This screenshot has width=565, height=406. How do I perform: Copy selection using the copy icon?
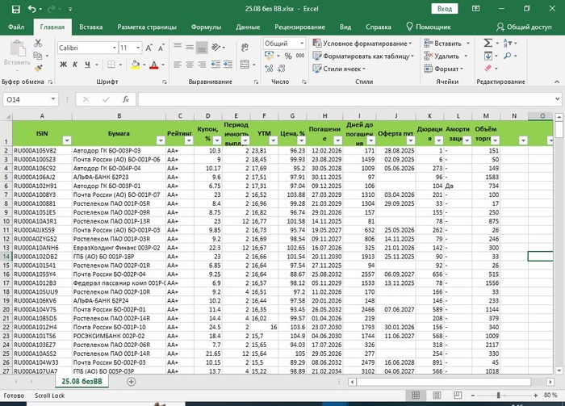coord(37,56)
